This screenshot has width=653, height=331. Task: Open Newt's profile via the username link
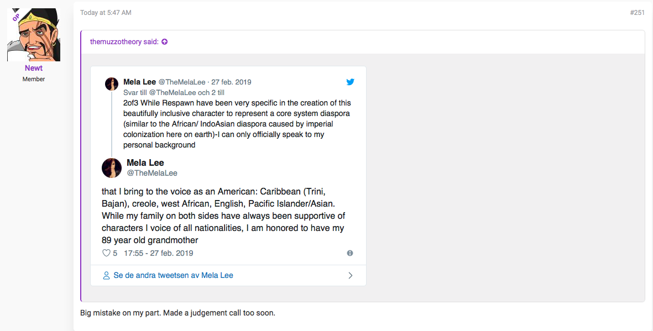click(x=34, y=68)
